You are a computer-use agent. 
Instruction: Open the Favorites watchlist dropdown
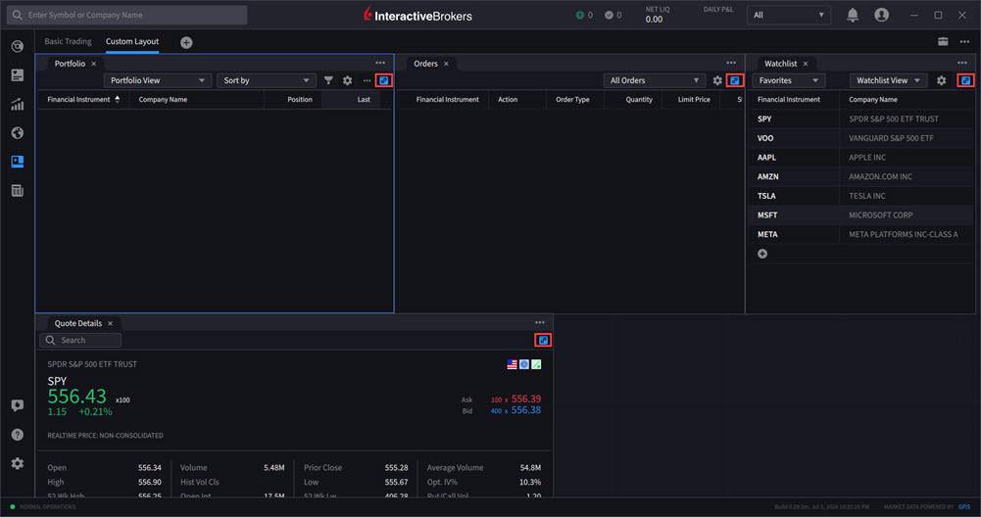pyautogui.click(x=789, y=80)
